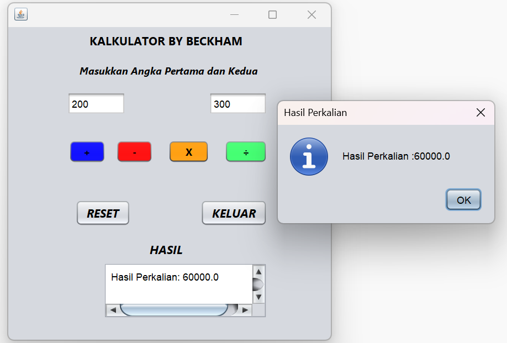Viewport: 507px width, 343px height.
Task: Click the Java icon in the calculator title bar
Action: click(21, 14)
